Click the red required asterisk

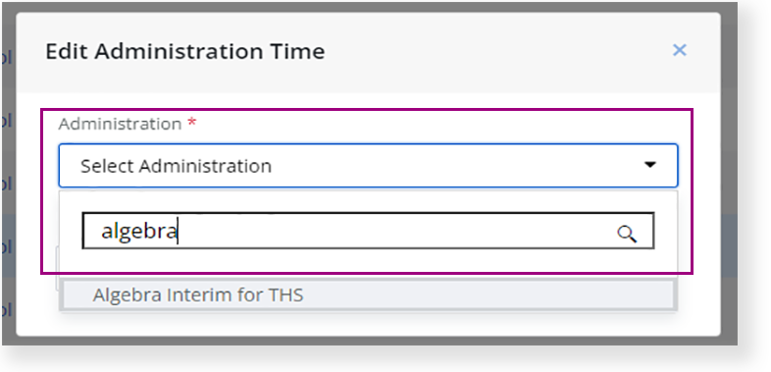[x=191, y=123]
